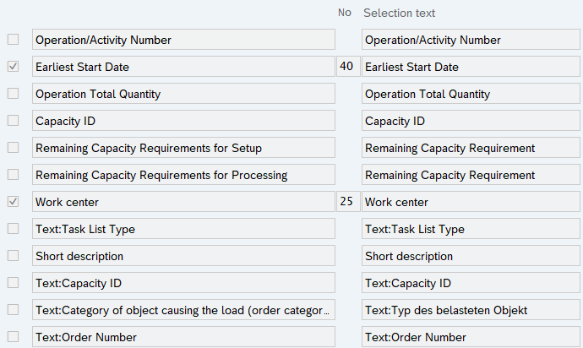Click the Selection text column header
583x348 pixels.
(399, 13)
